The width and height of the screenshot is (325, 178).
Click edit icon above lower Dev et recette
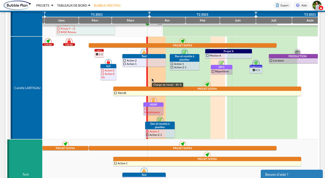(x=160, y=119)
